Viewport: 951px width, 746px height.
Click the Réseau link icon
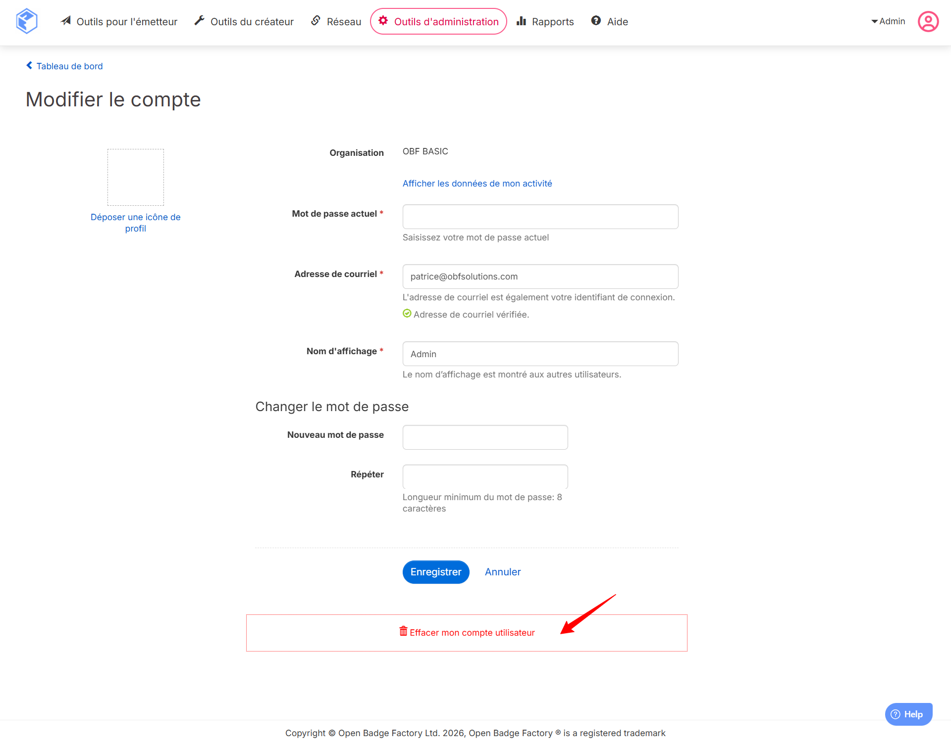click(316, 21)
